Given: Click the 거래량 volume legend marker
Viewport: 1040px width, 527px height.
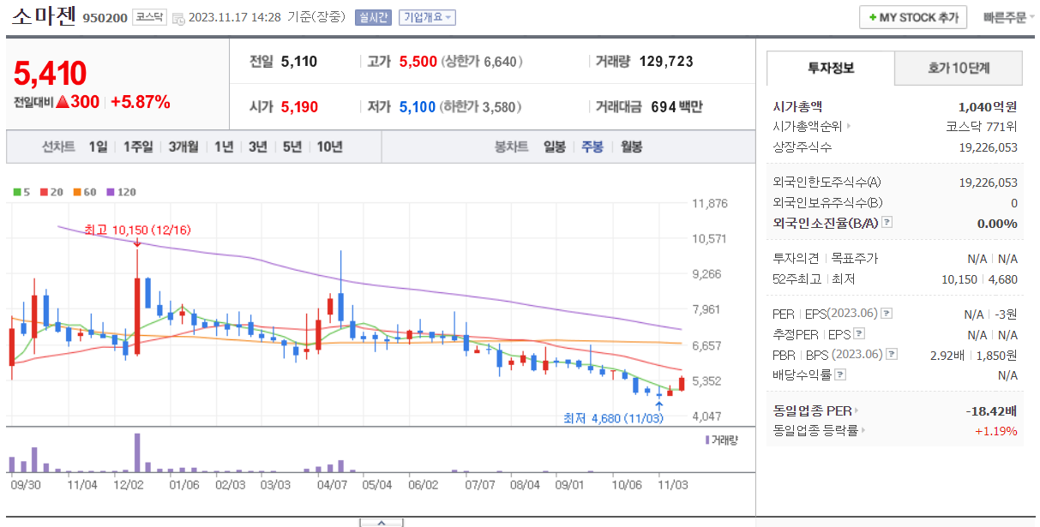Looking at the screenshot, I should pos(707,440).
